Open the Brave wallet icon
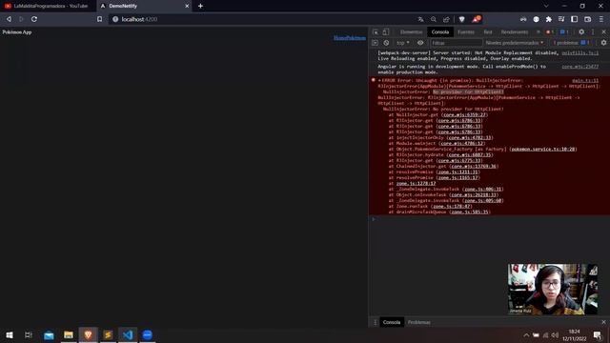Viewport: 610px width, 343px height. pyautogui.click(x=587, y=19)
